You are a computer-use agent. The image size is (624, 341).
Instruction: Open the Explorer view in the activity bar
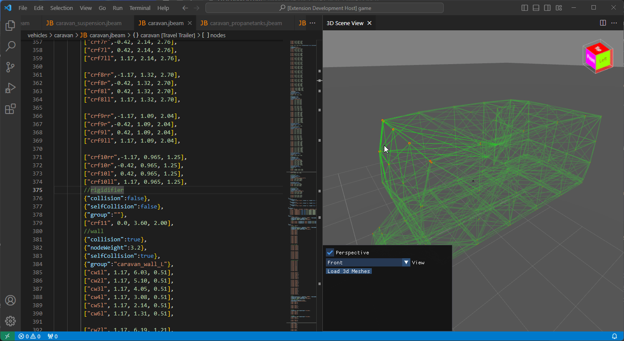click(10, 26)
